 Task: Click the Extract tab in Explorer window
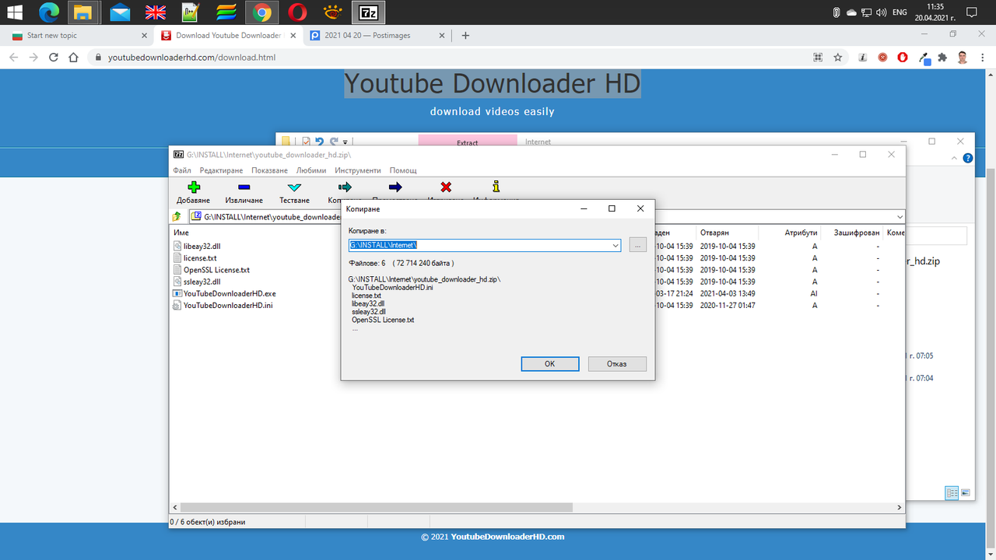tap(467, 142)
